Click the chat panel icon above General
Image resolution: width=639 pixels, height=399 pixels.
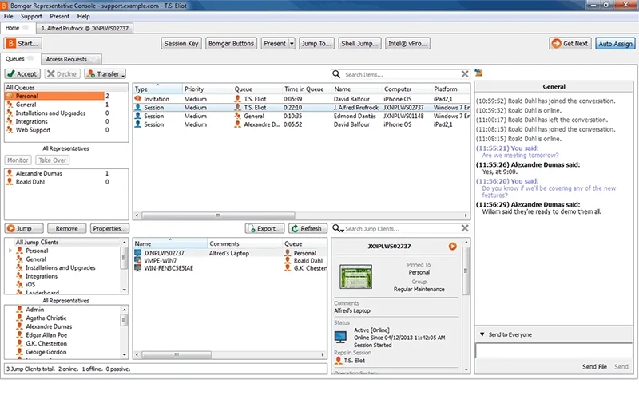478,73
